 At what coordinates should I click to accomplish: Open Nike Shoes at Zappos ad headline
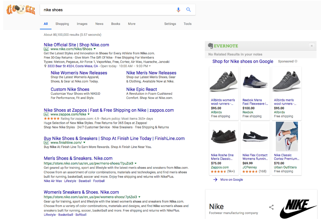coord(109,110)
